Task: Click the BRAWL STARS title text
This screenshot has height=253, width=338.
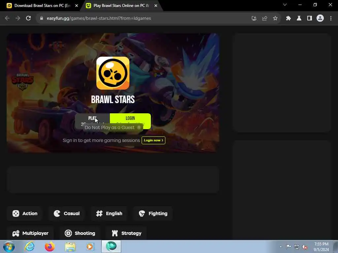Action: click(x=113, y=99)
